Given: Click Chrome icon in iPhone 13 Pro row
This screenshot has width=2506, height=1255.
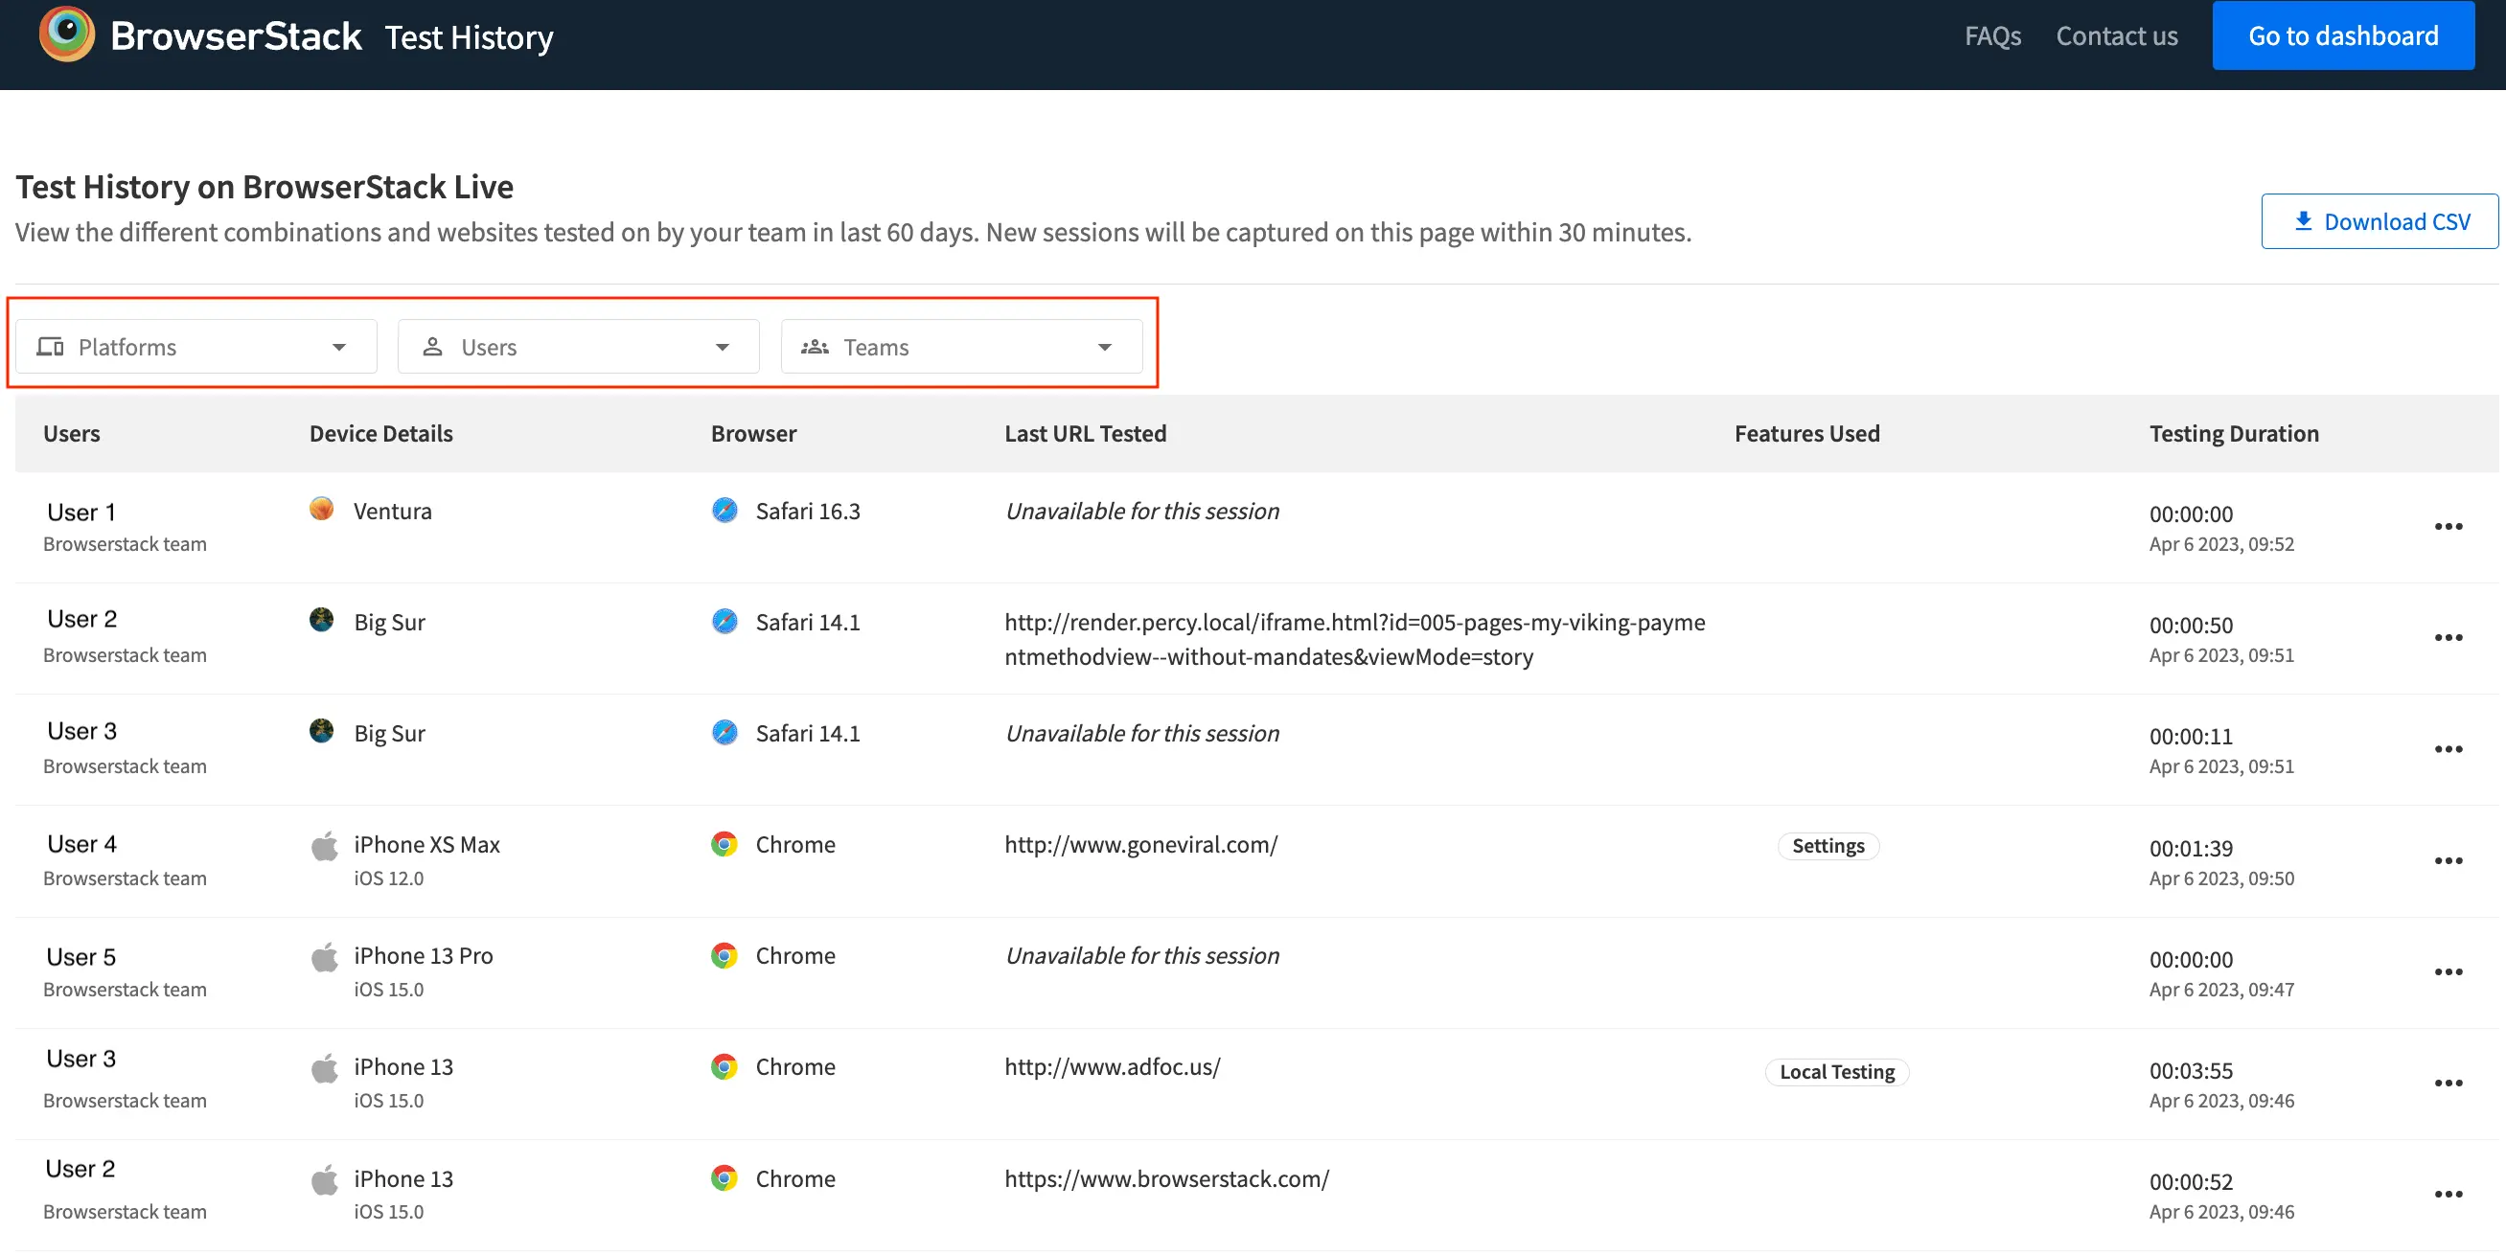Looking at the screenshot, I should (x=724, y=955).
